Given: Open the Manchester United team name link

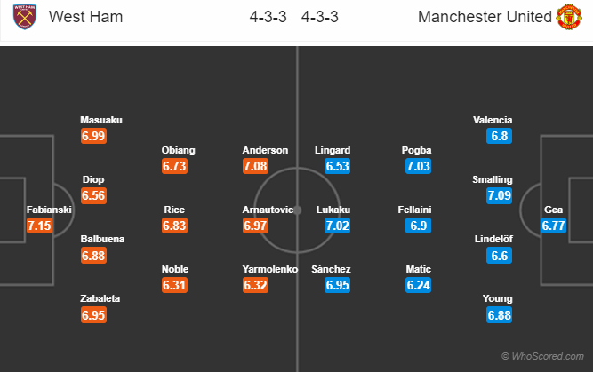Looking at the screenshot, I should click(480, 16).
